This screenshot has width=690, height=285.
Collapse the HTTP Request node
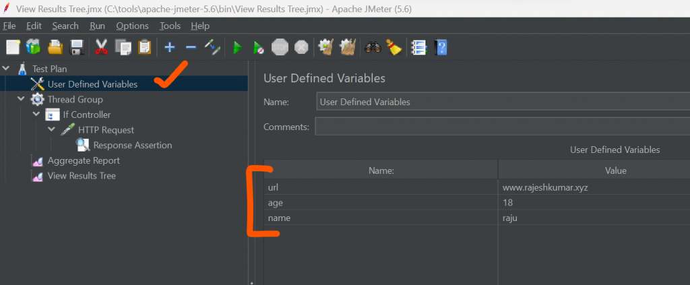coord(52,130)
